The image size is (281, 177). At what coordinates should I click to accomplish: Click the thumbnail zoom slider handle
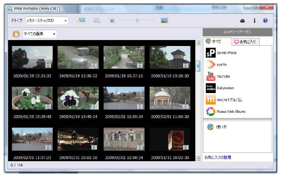point(137,21)
